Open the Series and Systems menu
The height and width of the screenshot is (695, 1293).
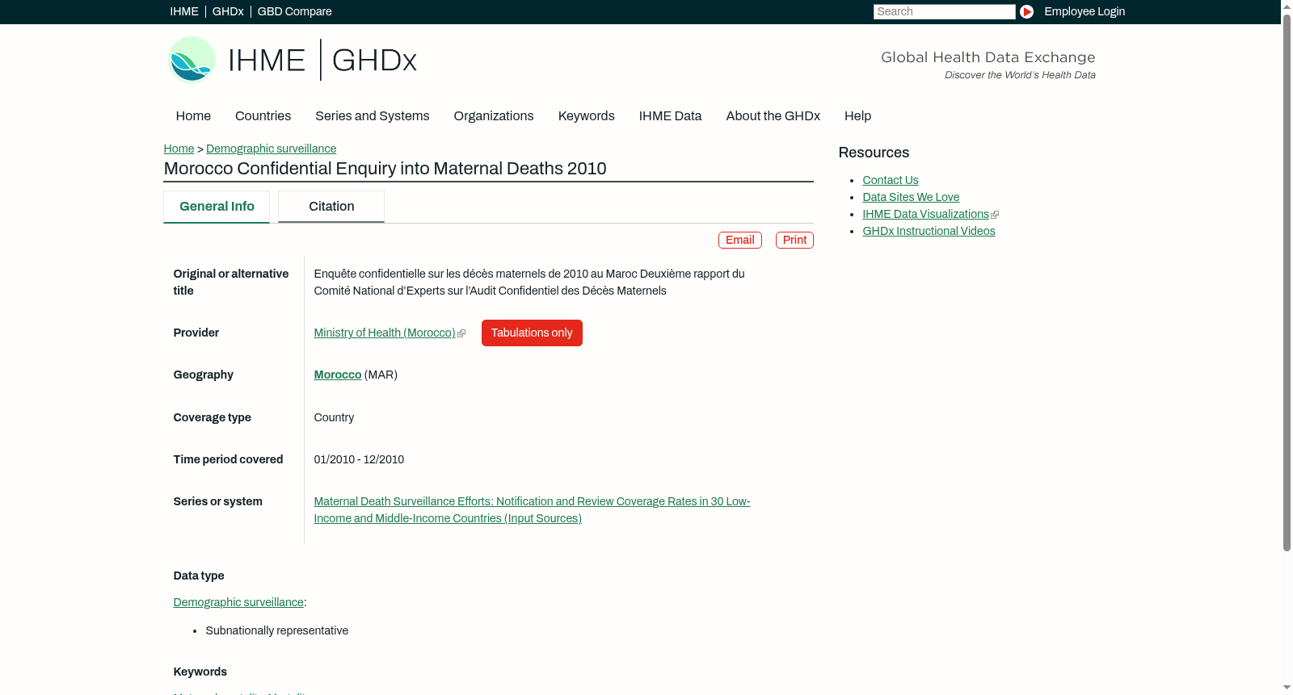373,115
